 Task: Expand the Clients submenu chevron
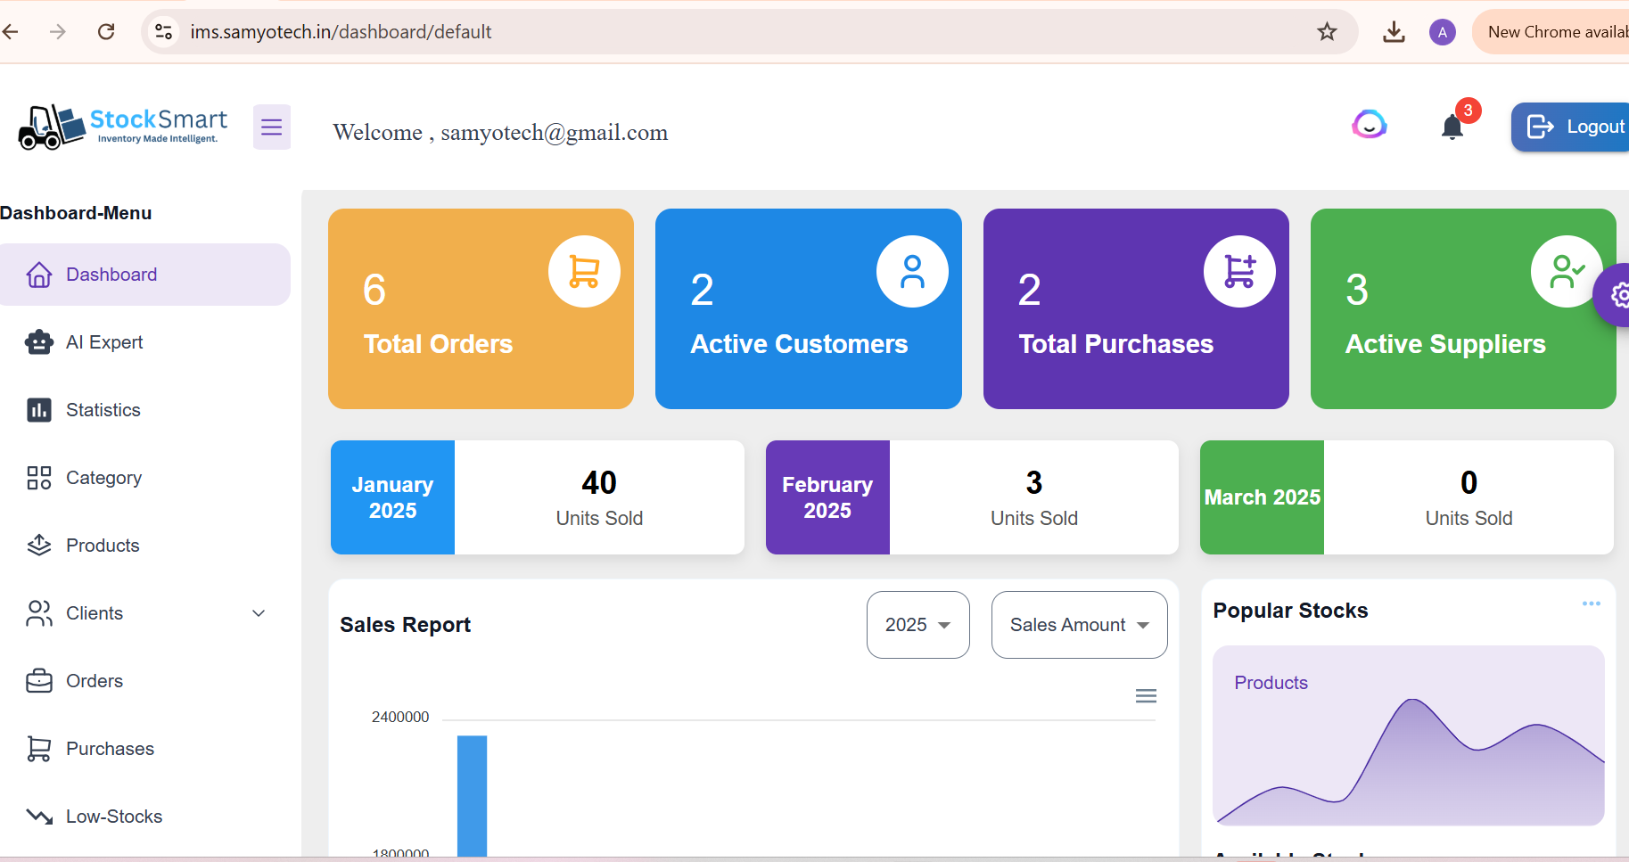[259, 613]
